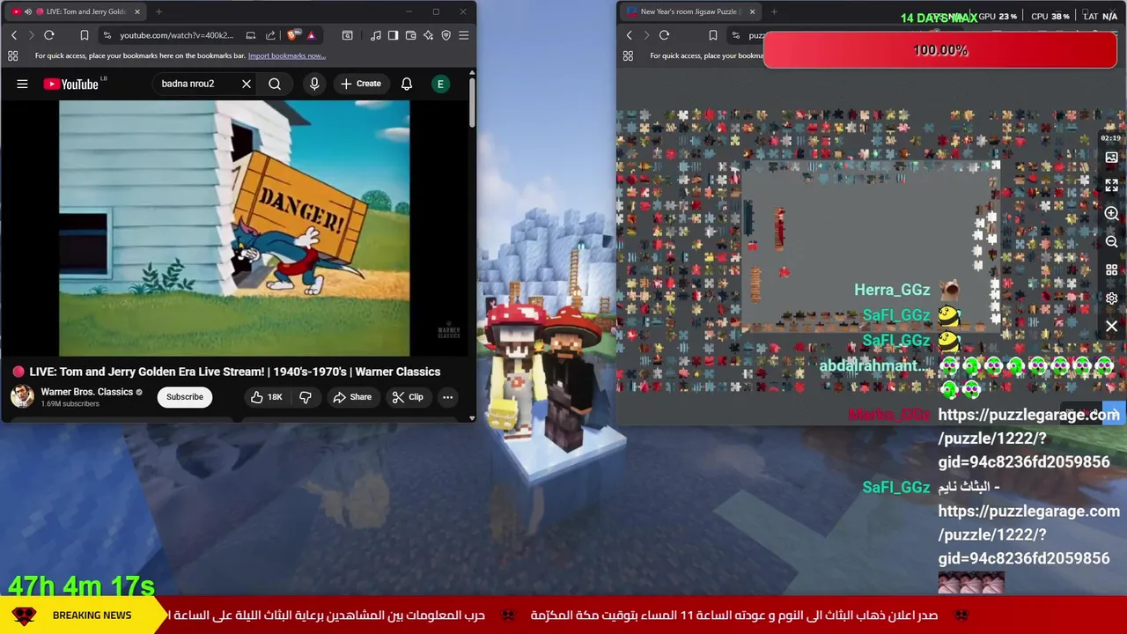Click the 02:19 puzzle timer
Screen dimensions: 1127x634
point(1110,137)
